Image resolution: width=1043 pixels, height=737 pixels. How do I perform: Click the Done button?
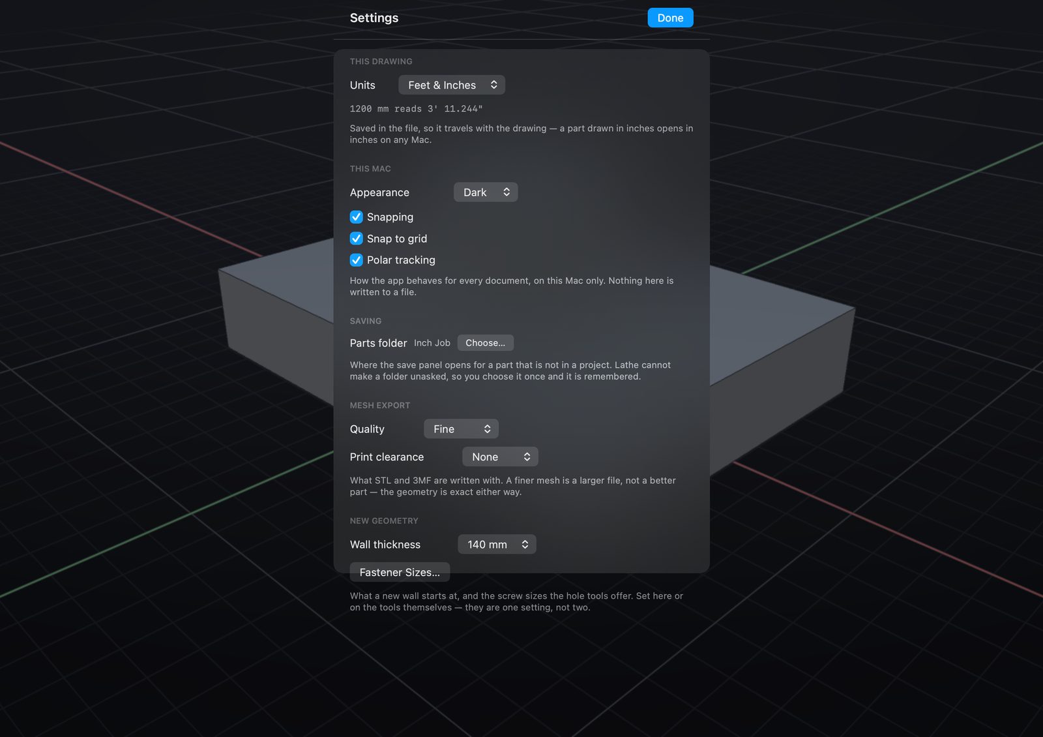click(x=670, y=18)
